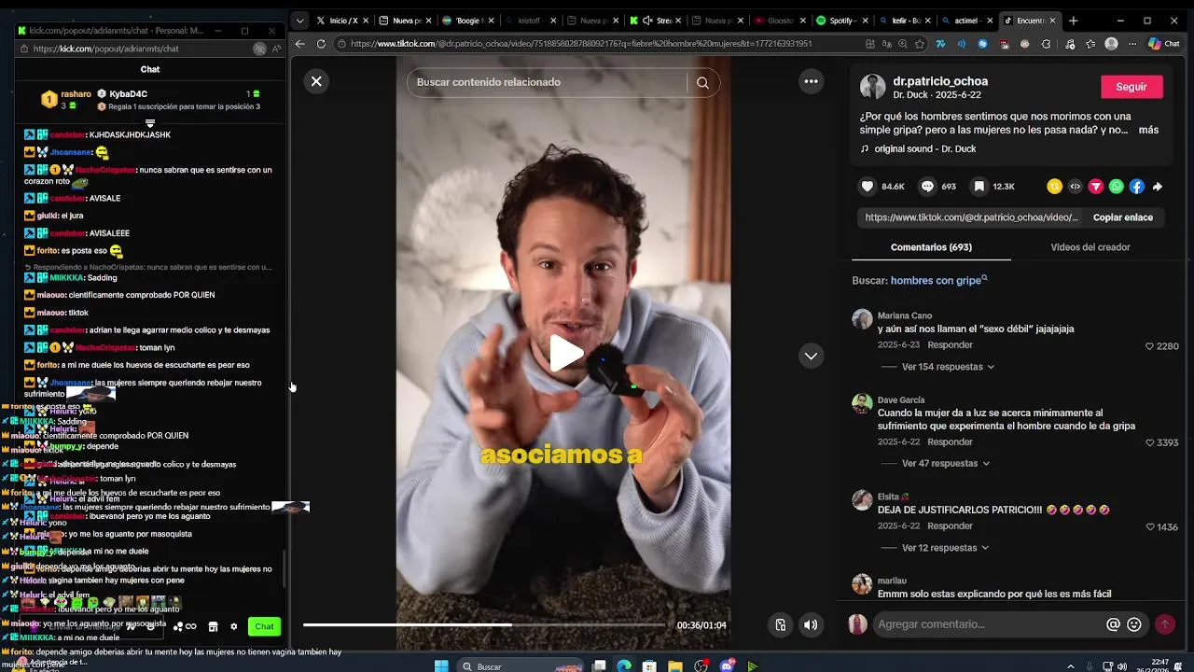Open 'original sound - Dr. Duck' link
Screen dimensions: 1194x672
(x=924, y=148)
